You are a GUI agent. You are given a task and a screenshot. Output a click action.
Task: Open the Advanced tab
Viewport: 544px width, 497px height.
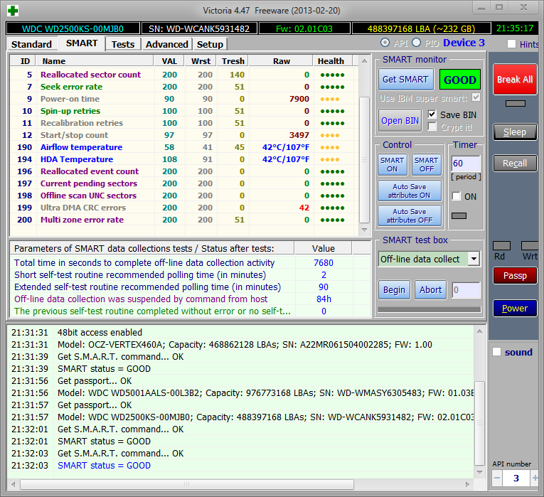click(166, 44)
